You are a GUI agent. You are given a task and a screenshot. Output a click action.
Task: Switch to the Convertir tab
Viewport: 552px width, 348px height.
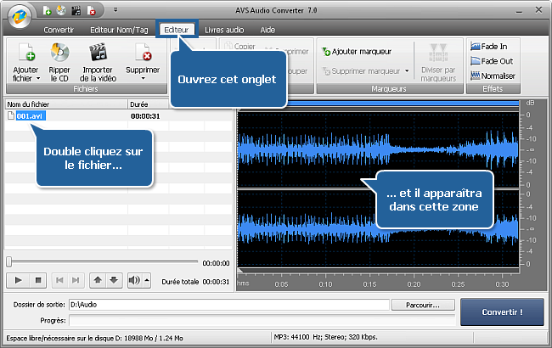(x=58, y=29)
